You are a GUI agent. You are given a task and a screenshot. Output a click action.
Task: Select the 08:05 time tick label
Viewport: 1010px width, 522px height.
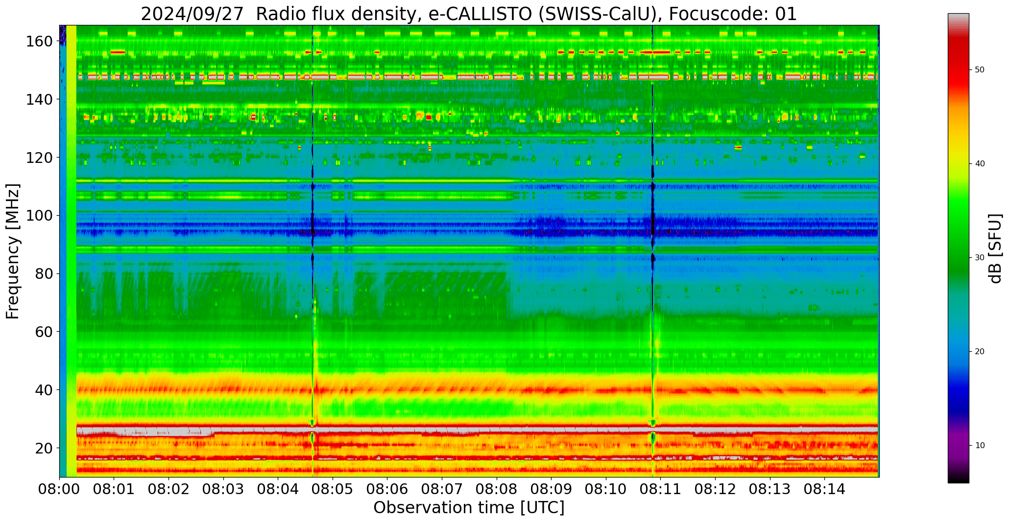[333, 488]
